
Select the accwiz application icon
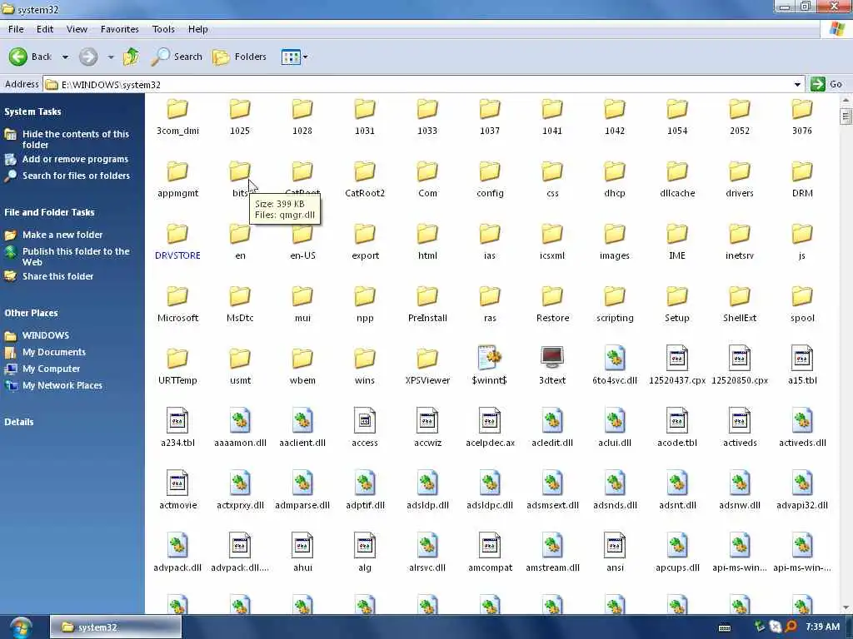pos(427,420)
